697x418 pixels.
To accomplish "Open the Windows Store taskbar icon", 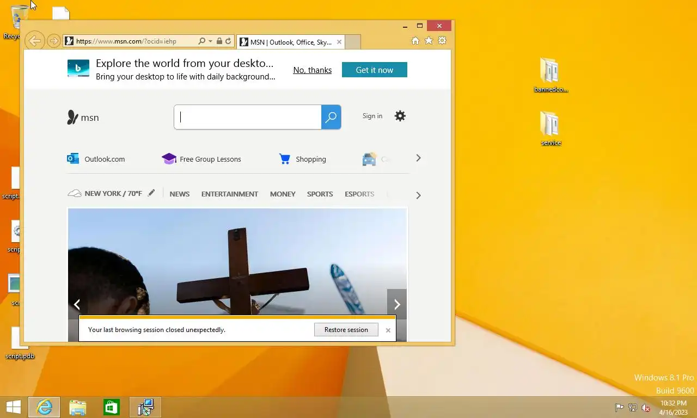I will click(x=112, y=407).
